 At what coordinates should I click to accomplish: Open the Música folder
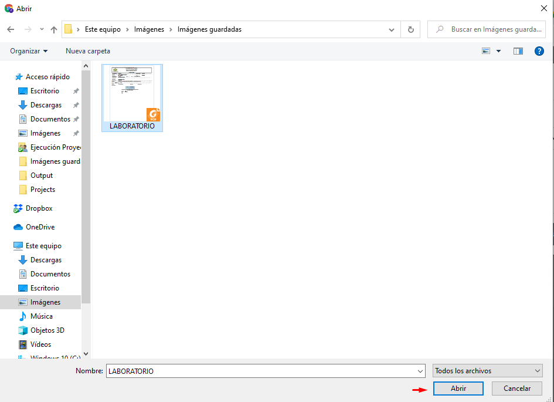[41, 316]
